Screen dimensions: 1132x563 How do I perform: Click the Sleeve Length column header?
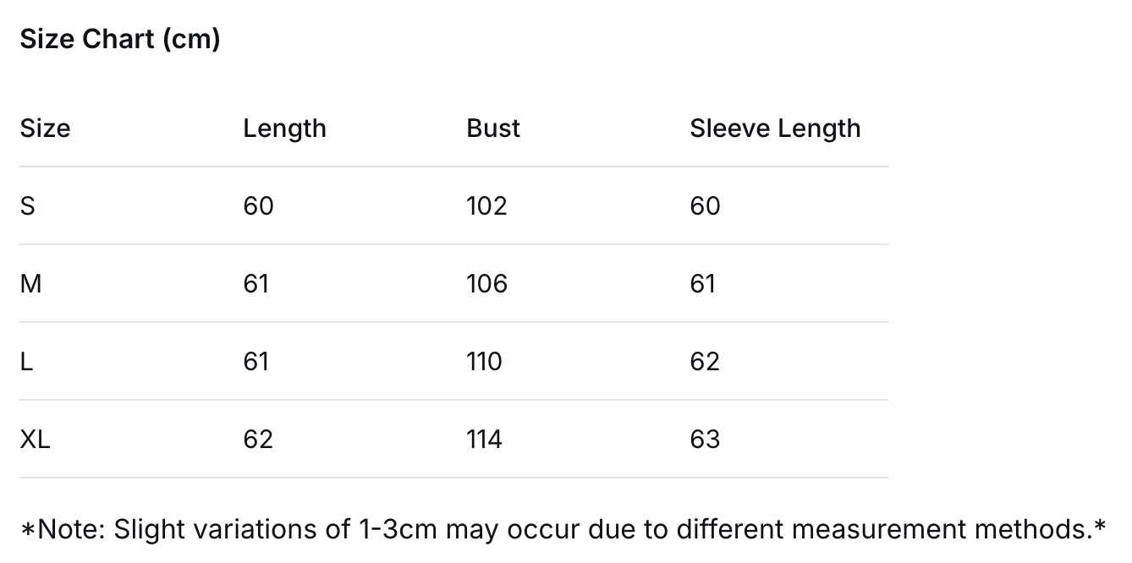coord(775,128)
